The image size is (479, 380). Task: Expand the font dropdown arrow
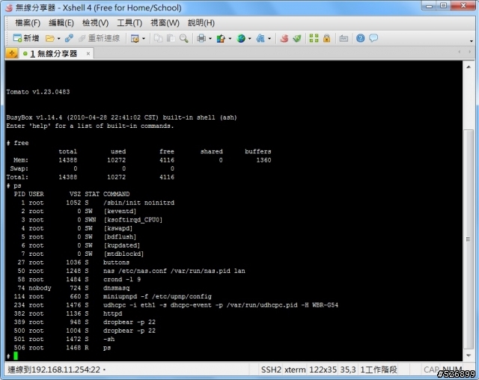(x=269, y=38)
